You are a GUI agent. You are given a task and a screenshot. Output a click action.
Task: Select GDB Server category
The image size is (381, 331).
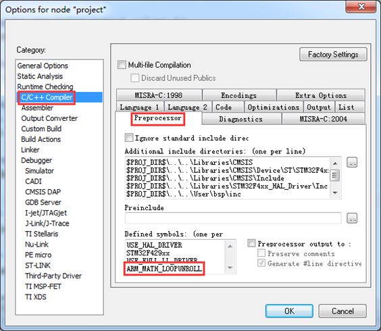[x=43, y=202]
